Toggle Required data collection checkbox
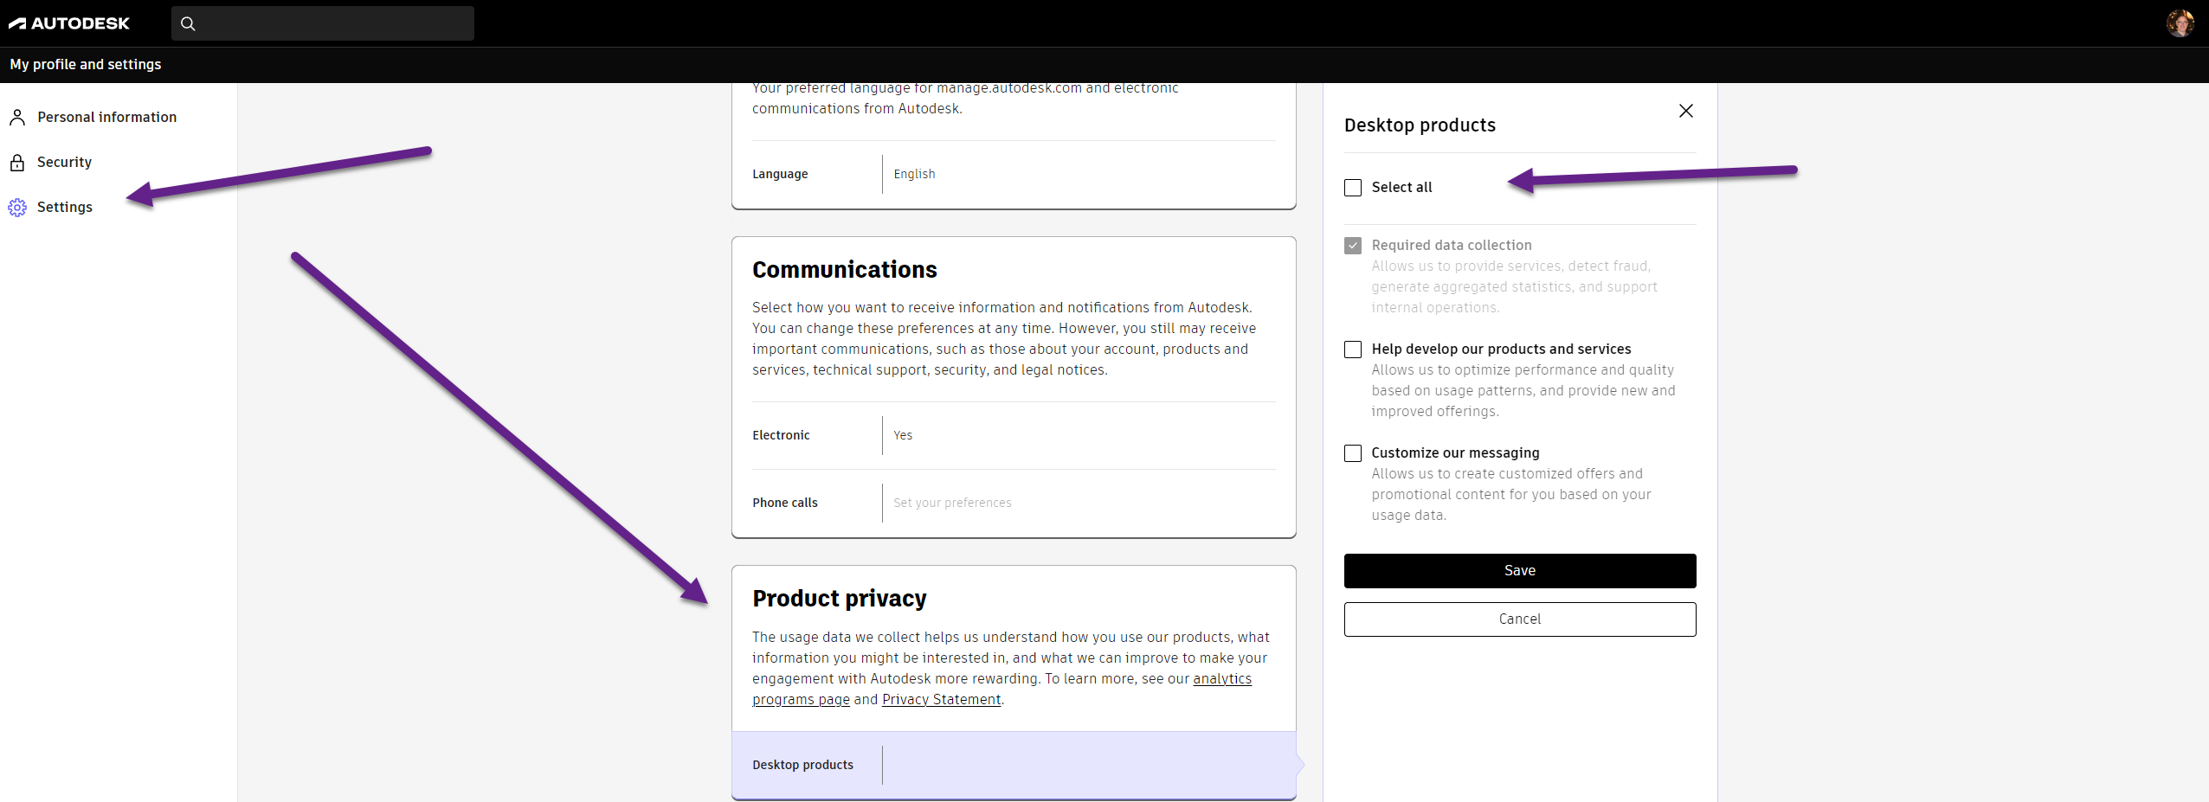 [x=1353, y=246]
